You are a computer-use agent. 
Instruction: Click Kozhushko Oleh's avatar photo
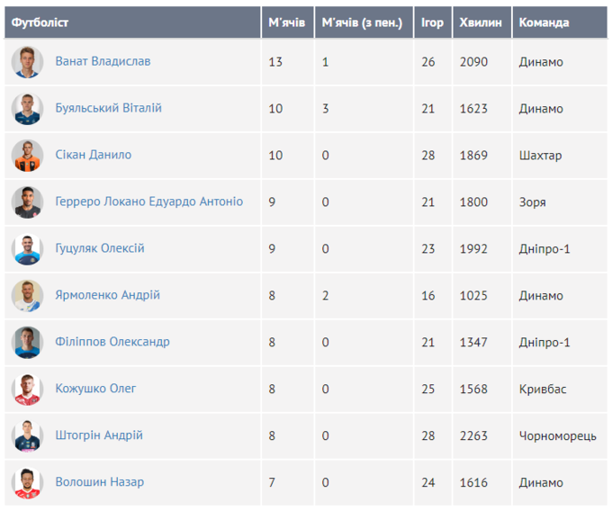pyautogui.click(x=27, y=390)
